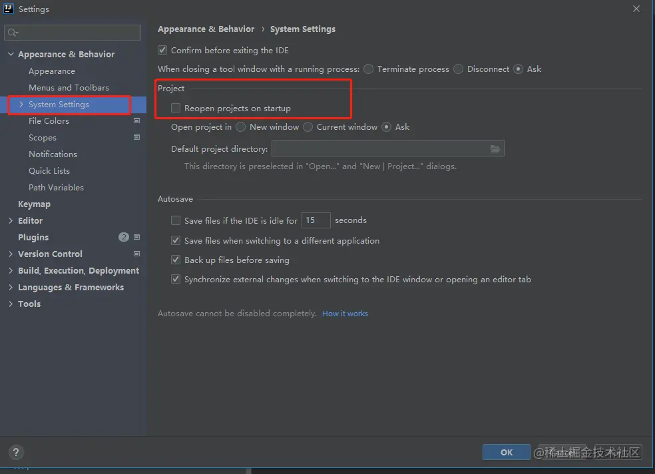This screenshot has height=474, width=655.
Task: Enable Save files if IDE is idle
Action: (176, 220)
